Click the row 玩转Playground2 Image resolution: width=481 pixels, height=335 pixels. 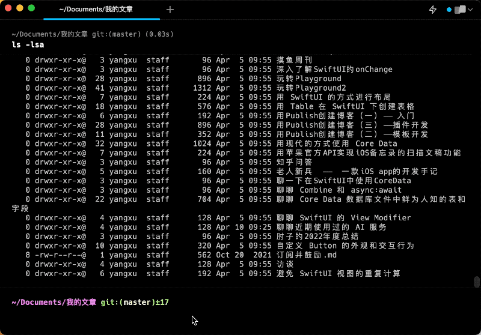pos(240,88)
